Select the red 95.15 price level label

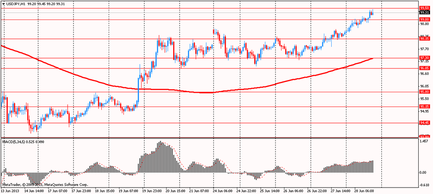[x=424, y=107]
